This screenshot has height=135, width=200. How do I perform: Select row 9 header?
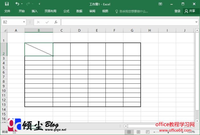(x=4, y=86)
